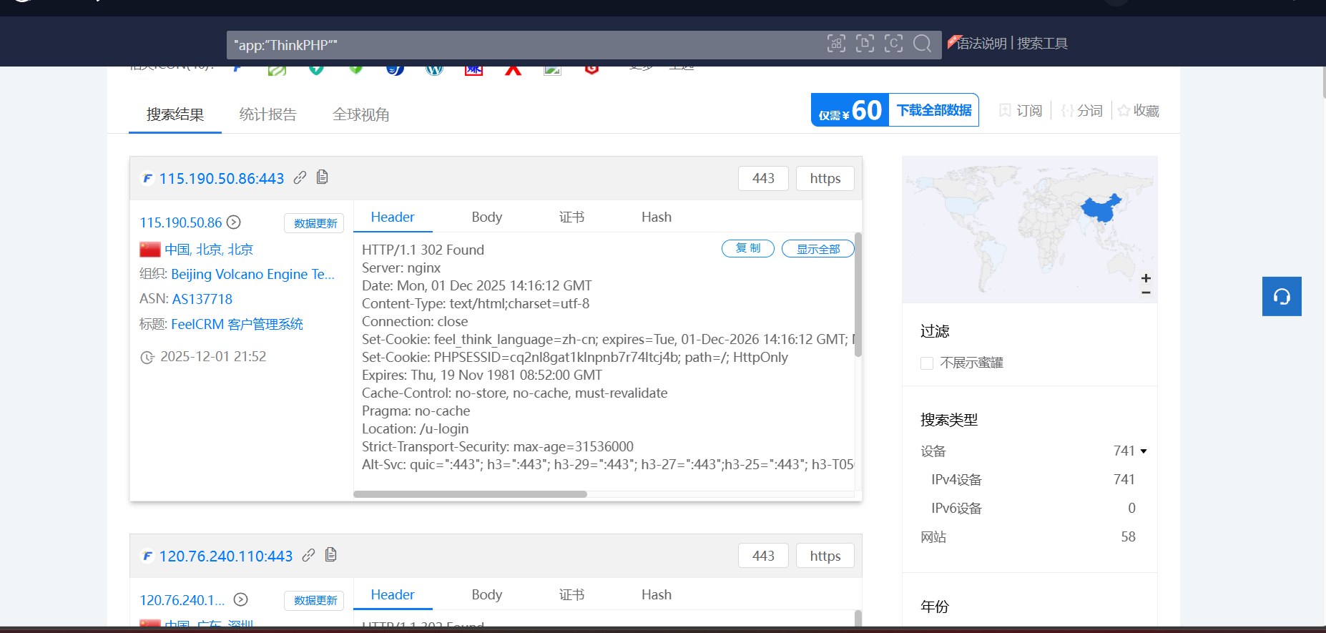Click the 订阅 bookmark icon

tap(1005, 110)
